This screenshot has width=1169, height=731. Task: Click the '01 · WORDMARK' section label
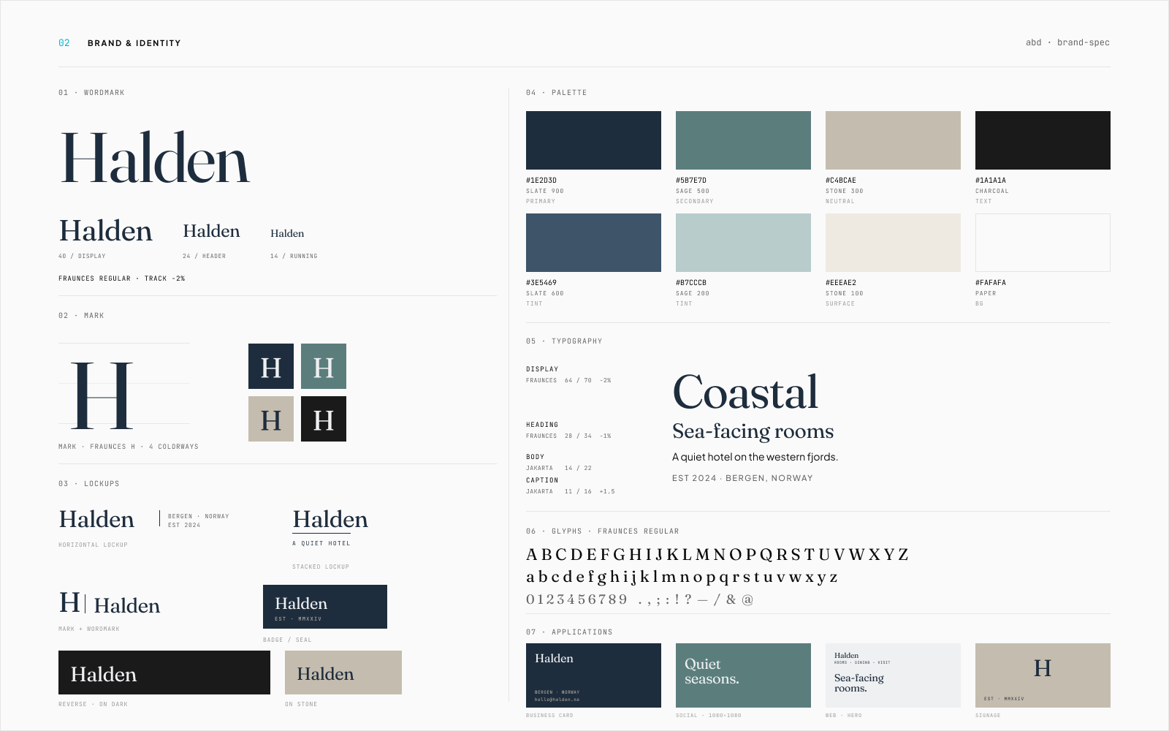click(x=91, y=93)
